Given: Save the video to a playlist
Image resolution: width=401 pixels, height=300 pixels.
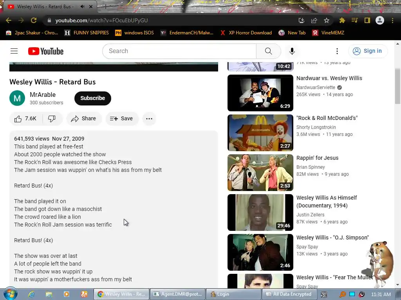Looking at the screenshot, I should point(121,119).
